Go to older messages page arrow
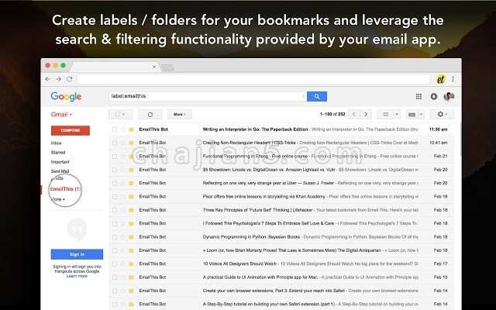Screen dimensions: 496x310 tap(366, 115)
